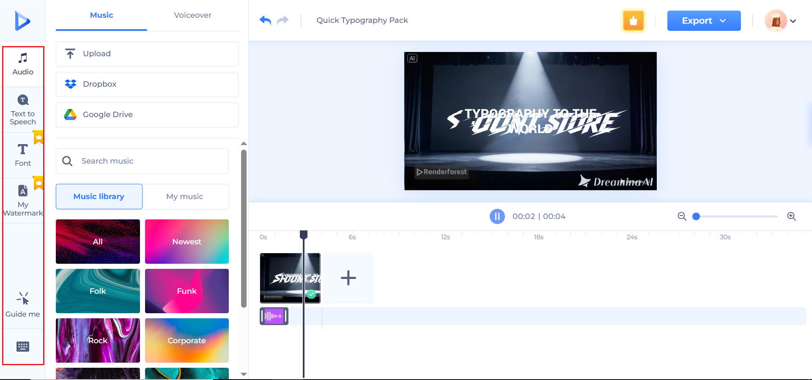Click the Redo arrow
This screenshot has width=812, height=380.
pos(283,20)
